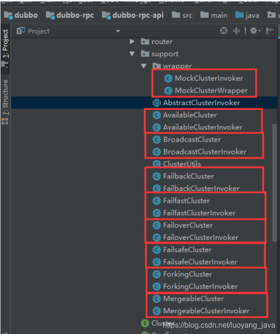Click the MockClusterInvoker class icon

point(168,78)
